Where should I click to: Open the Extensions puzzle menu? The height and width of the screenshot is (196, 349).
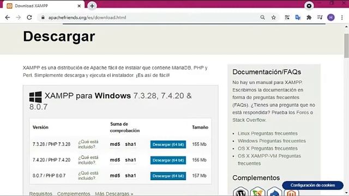pos(309,17)
